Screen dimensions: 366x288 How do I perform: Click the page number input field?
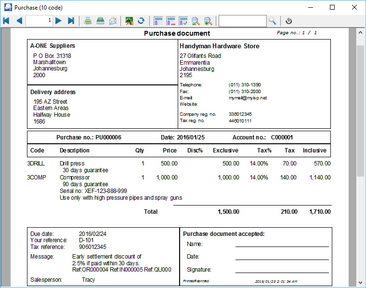[x=39, y=21]
